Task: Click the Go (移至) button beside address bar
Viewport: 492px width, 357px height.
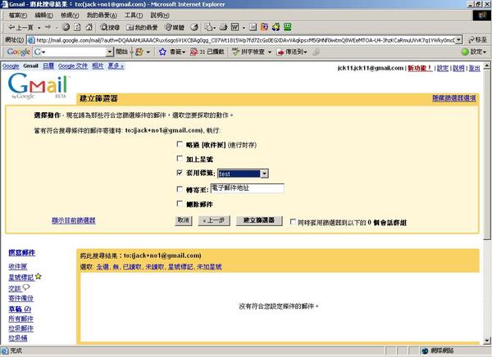Action: click(x=477, y=40)
